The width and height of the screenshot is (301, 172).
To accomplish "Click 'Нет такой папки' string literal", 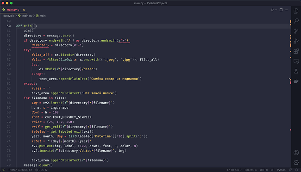I will [x=98, y=93].
